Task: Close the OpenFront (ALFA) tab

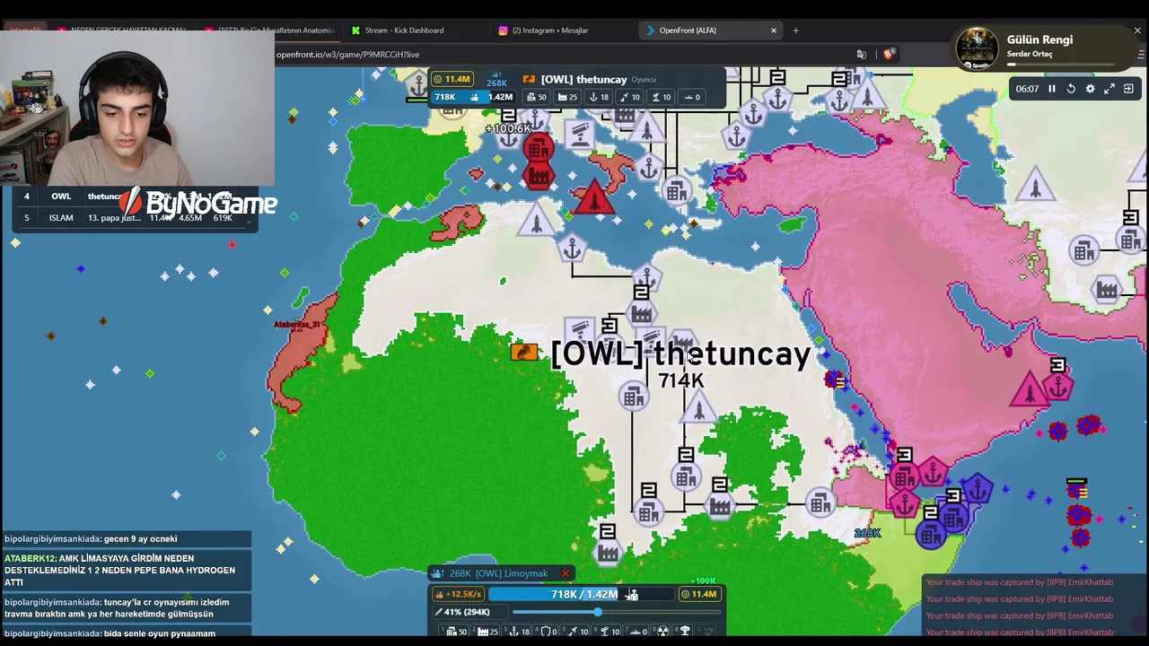Action: pyautogui.click(x=774, y=31)
